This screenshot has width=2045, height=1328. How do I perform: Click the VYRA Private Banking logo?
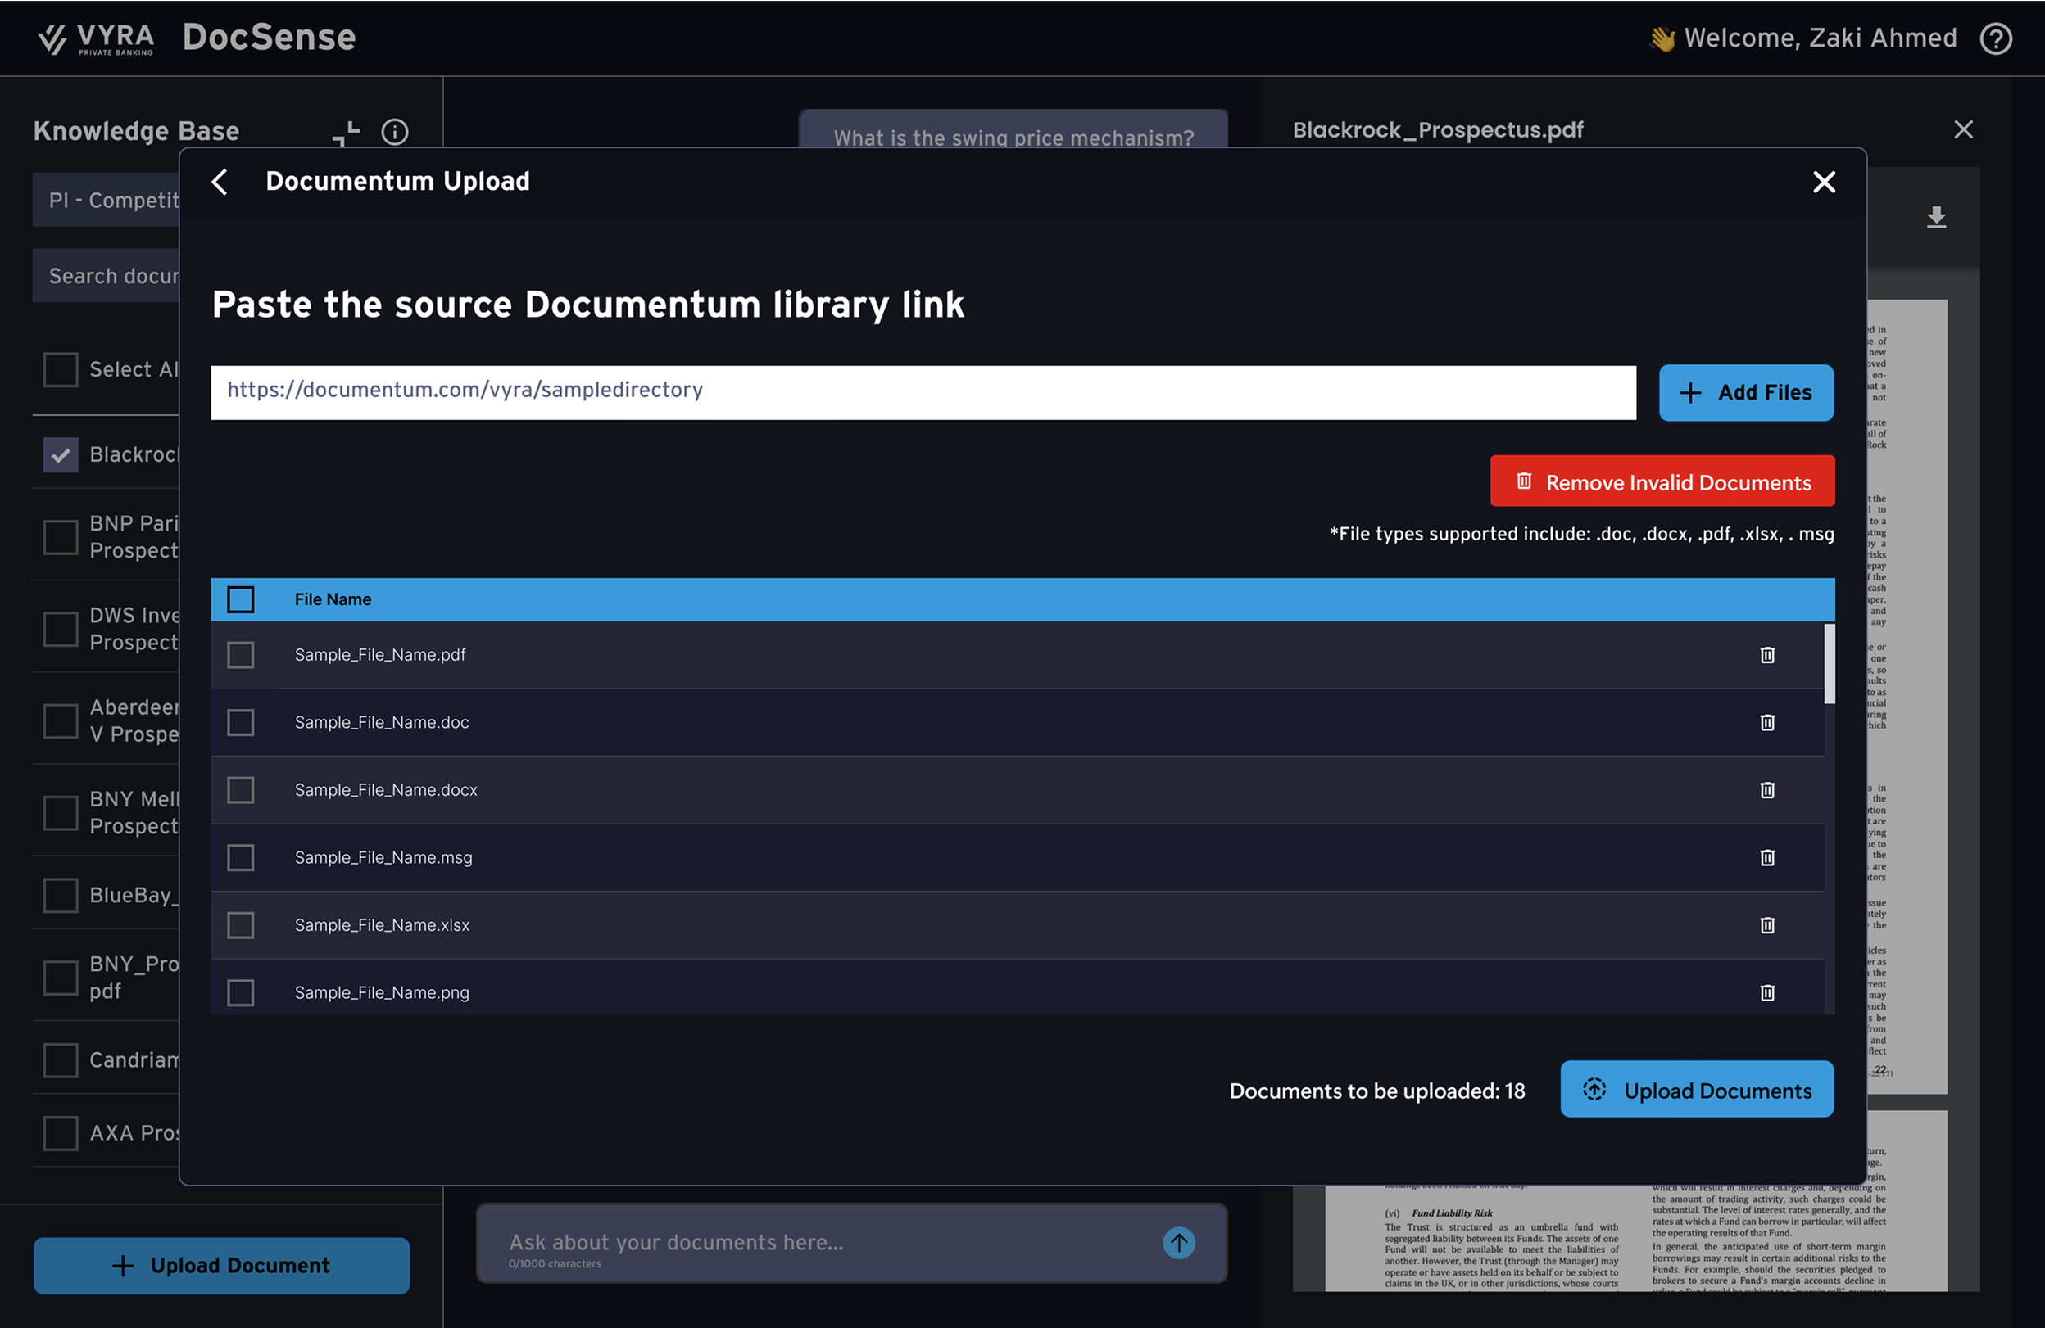(96, 38)
